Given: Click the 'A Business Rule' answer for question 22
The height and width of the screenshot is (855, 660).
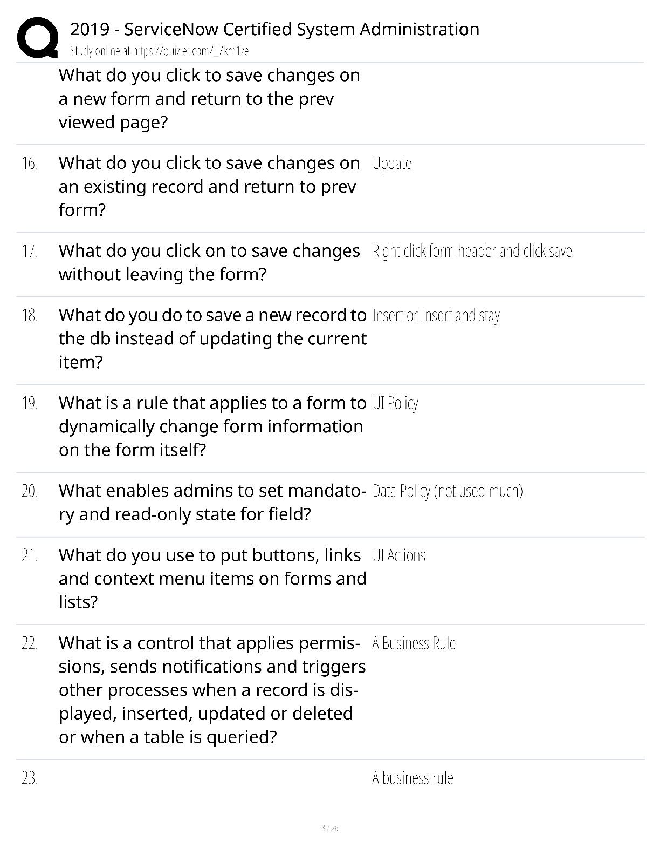Looking at the screenshot, I should (x=414, y=643).
